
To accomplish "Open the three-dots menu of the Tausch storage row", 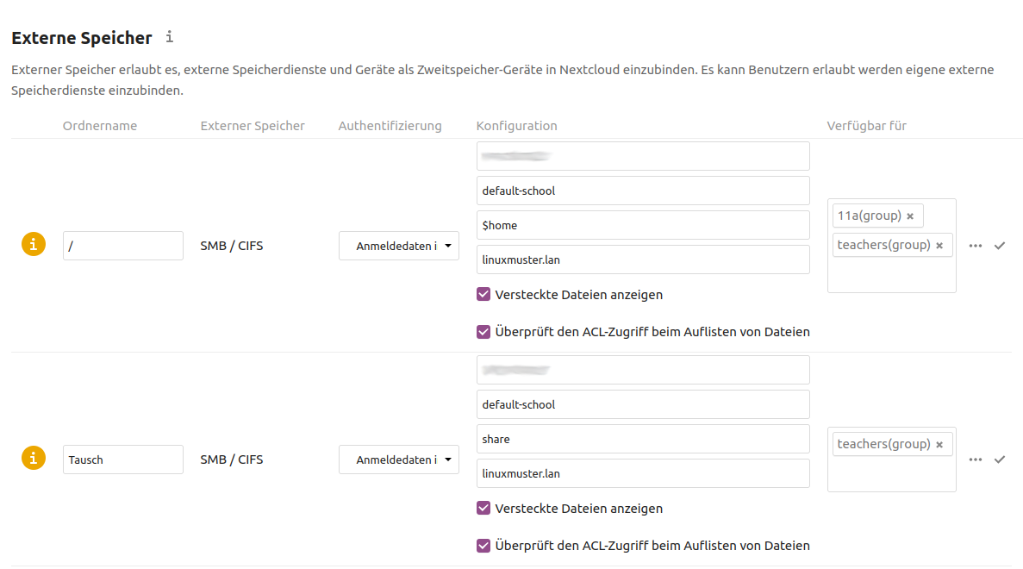I will pos(976,460).
